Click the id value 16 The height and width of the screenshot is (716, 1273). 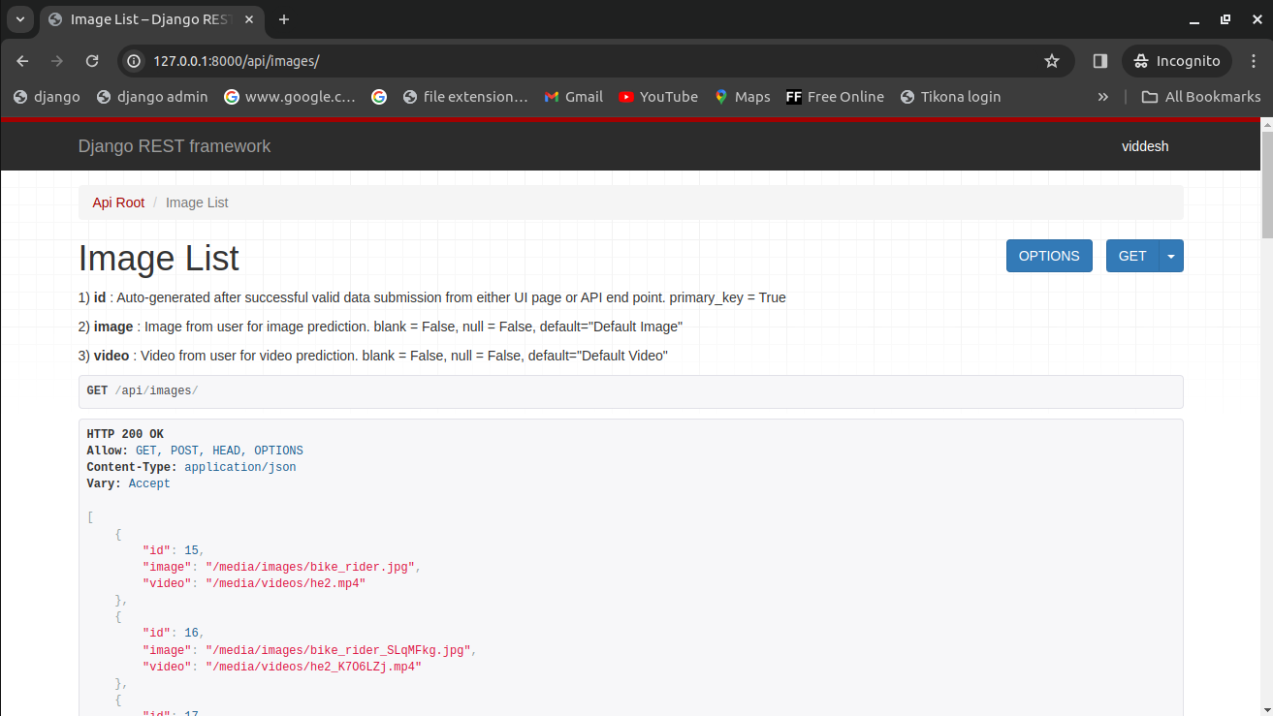191,634
